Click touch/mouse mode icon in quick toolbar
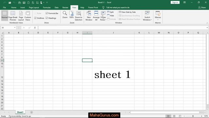This screenshot has height=118, width=209. [x=41, y=3]
